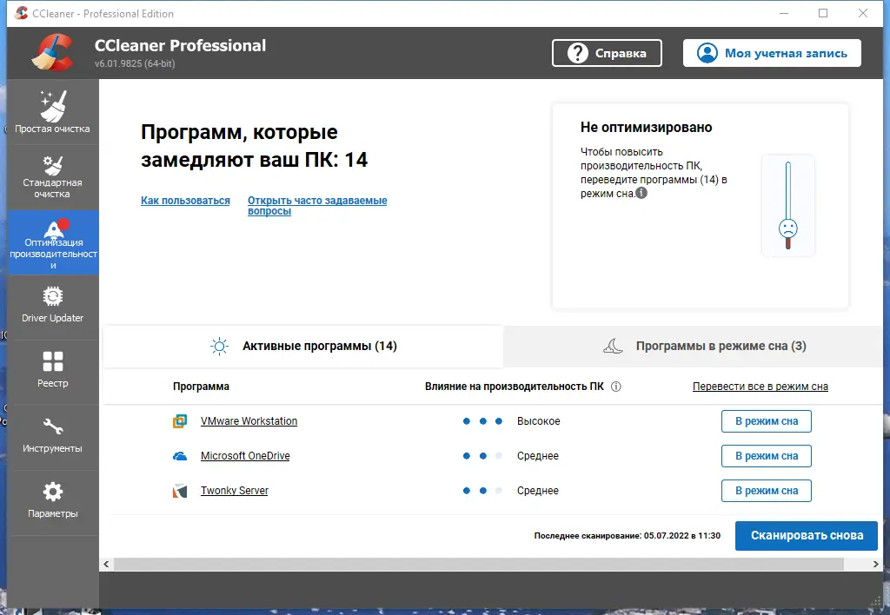Image resolution: width=890 pixels, height=615 pixels.
Task: Open the Оптимизация производительности sidebar icon
Action: click(53, 241)
